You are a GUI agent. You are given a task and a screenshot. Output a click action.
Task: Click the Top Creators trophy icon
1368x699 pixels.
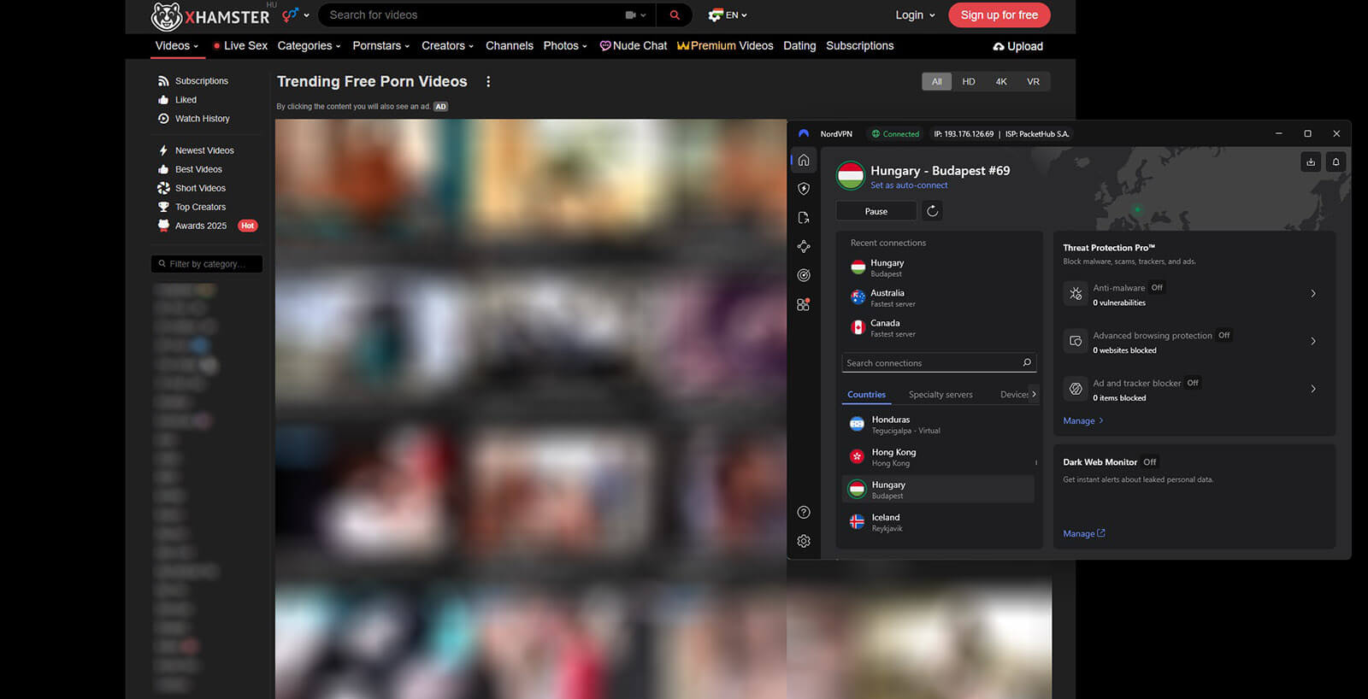click(163, 207)
